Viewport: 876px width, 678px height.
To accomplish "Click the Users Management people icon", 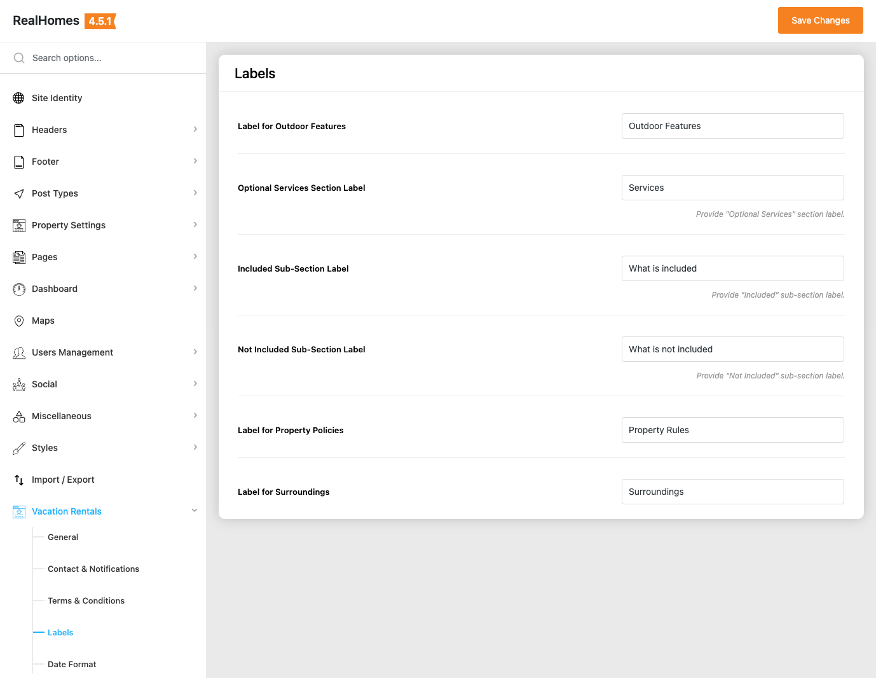I will [x=19, y=352].
